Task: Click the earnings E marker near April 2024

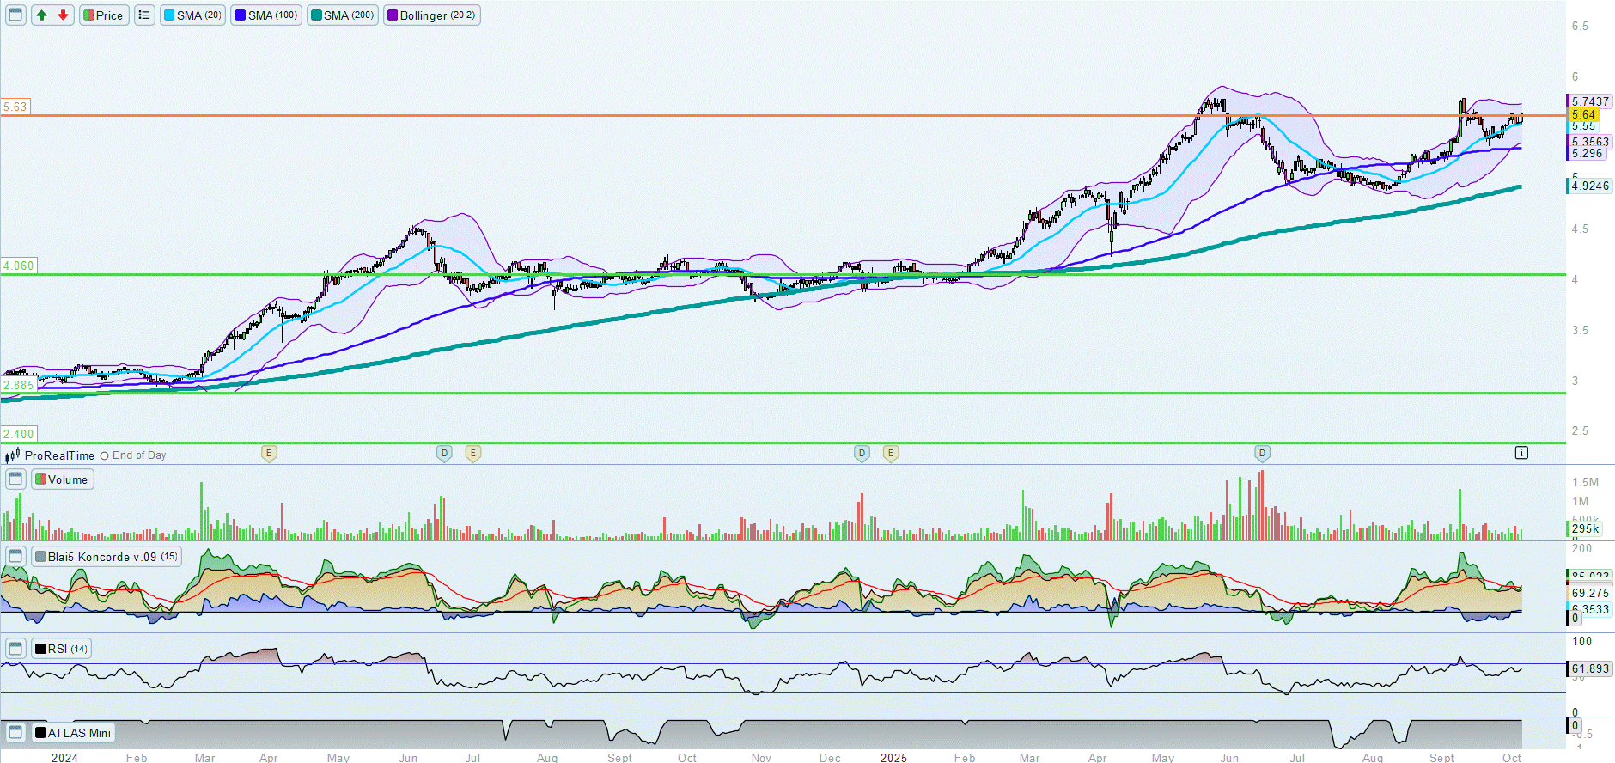Action: click(269, 453)
